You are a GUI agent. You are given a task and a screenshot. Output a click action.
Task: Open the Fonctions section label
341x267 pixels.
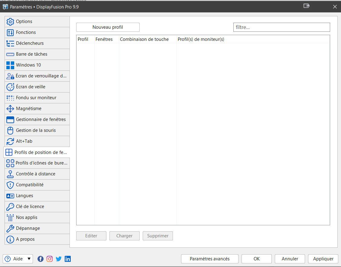tap(26, 32)
